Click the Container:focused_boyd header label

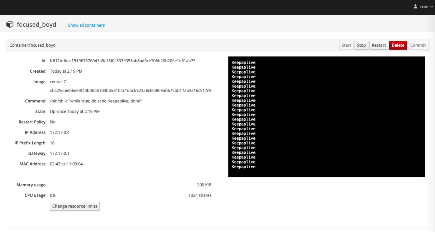(33, 45)
